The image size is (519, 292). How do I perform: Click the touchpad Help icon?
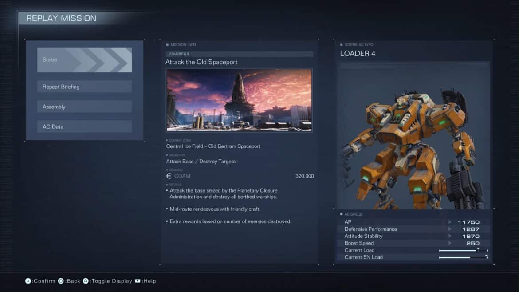pos(138,281)
